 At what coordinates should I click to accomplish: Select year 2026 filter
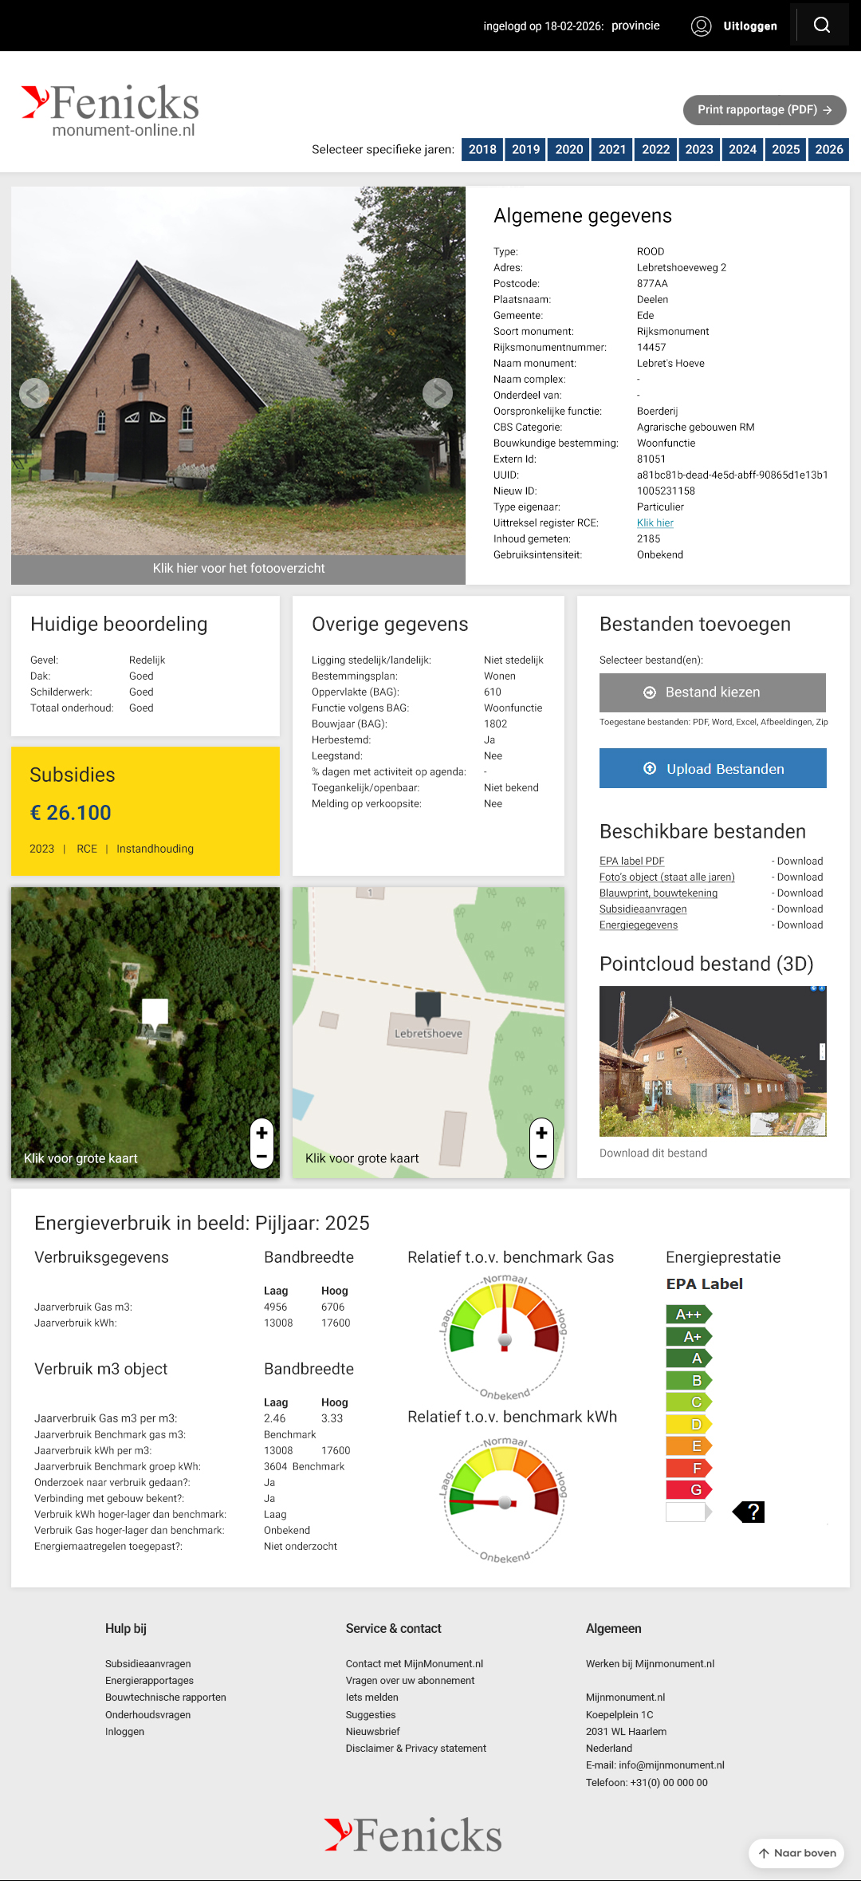[828, 149]
